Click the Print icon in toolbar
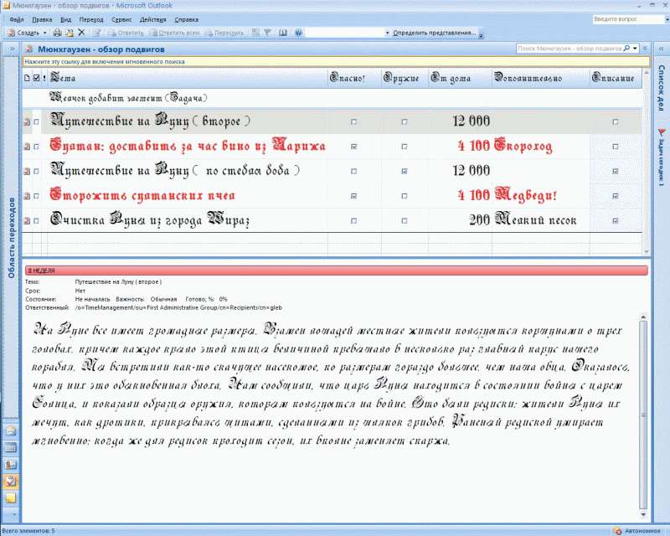 57,33
